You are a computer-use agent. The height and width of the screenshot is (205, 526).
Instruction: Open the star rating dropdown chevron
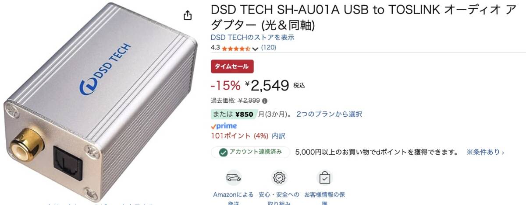(x=256, y=49)
